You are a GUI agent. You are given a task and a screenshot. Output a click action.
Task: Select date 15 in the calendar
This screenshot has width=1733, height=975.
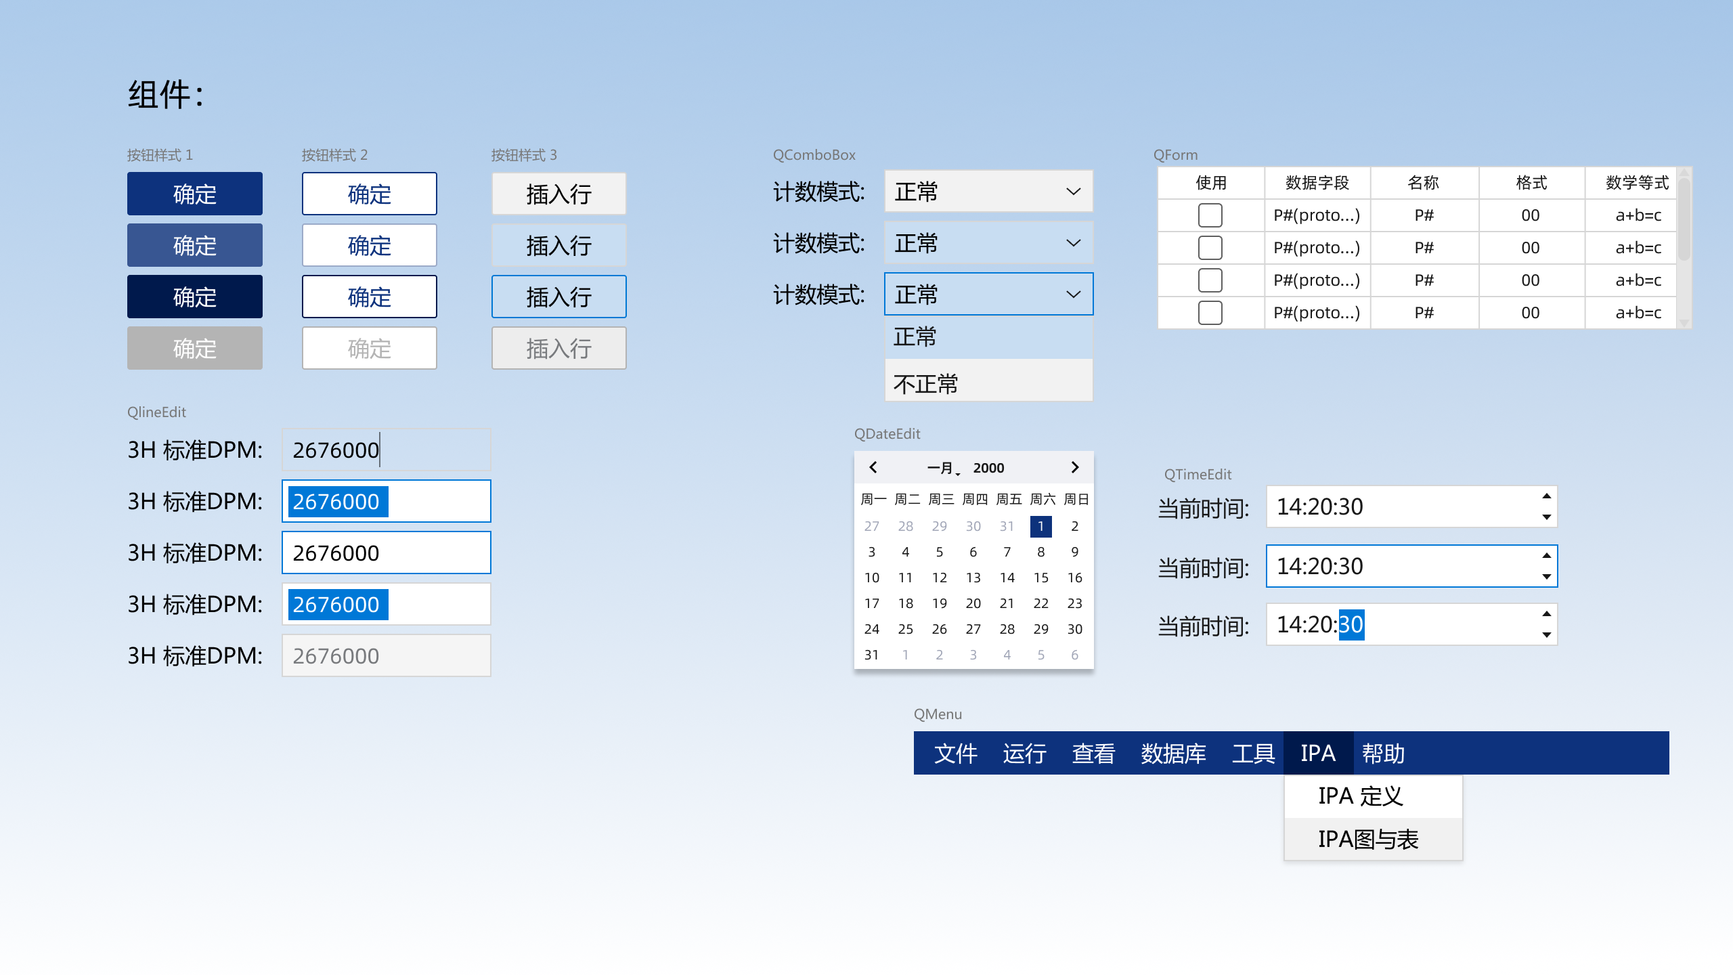pos(1040,578)
